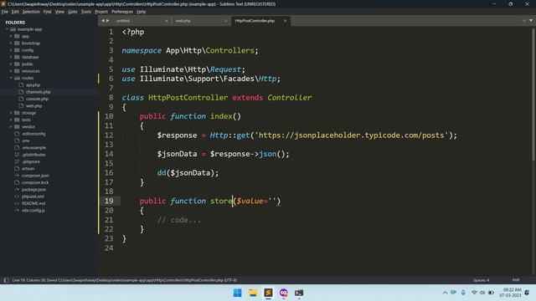Click the phpunit.xml file icon

coord(17,196)
